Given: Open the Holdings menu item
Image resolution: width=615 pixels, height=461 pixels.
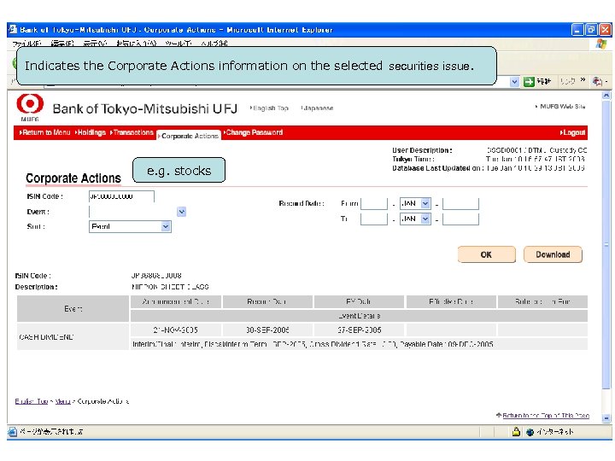Looking at the screenshot, I should point(91,132).
